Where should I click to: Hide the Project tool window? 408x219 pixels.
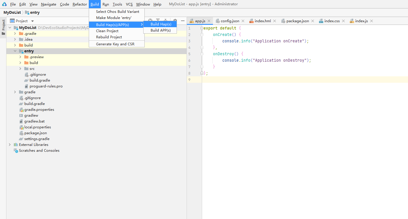tap(183, 21)
